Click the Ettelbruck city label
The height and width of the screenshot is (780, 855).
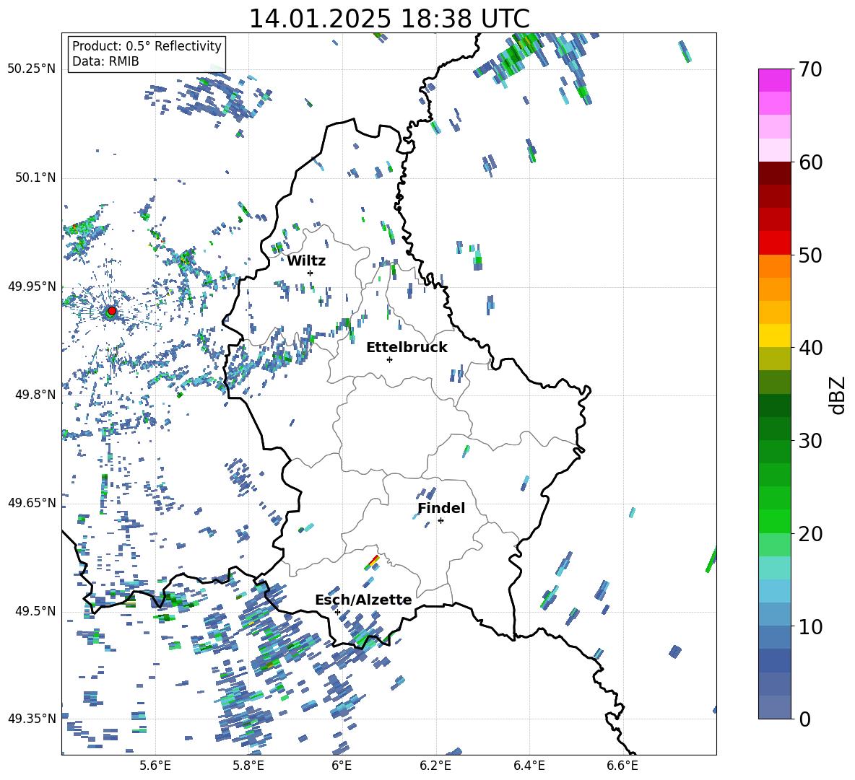point(407,348)
